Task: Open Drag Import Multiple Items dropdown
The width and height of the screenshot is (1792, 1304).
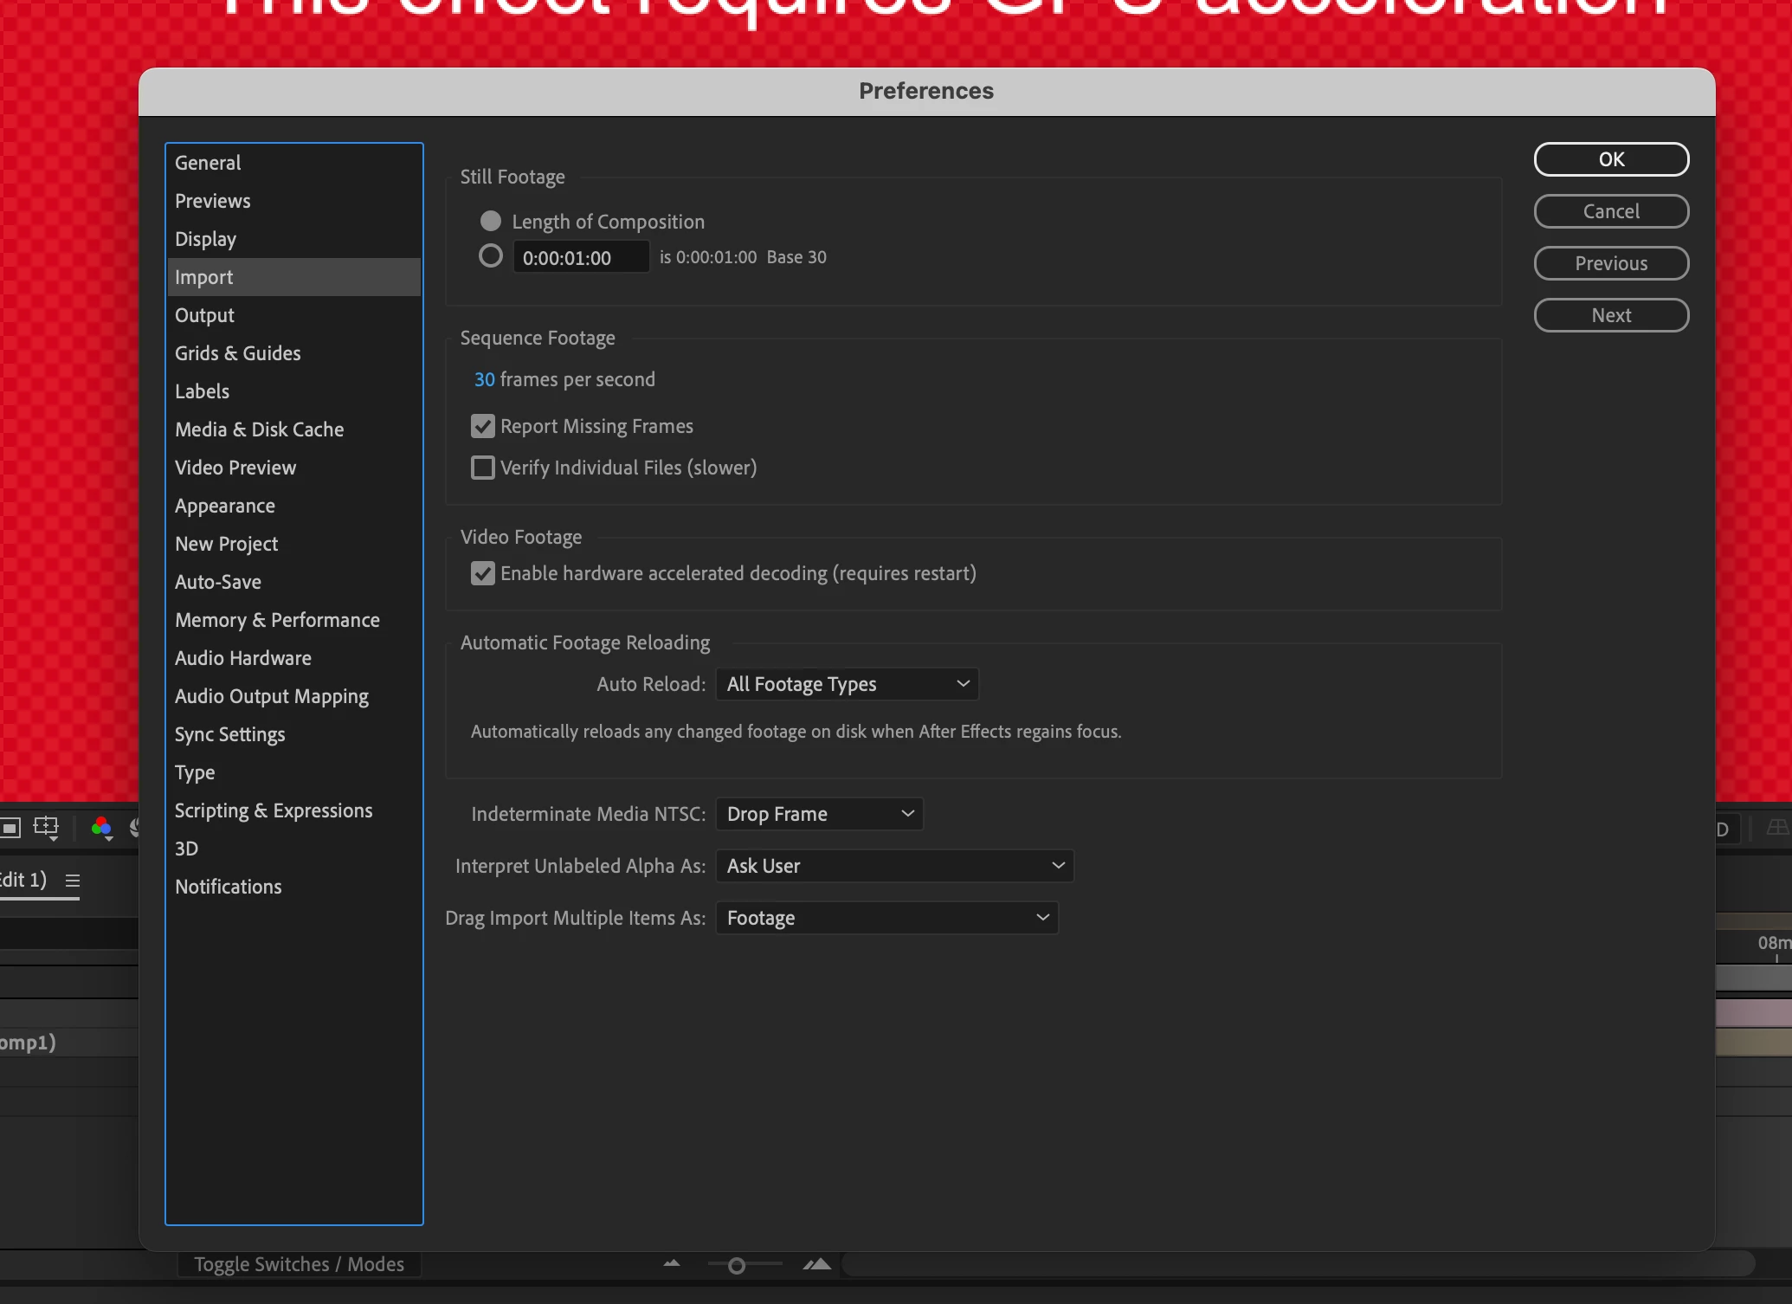Action: (x=886, y=918)
